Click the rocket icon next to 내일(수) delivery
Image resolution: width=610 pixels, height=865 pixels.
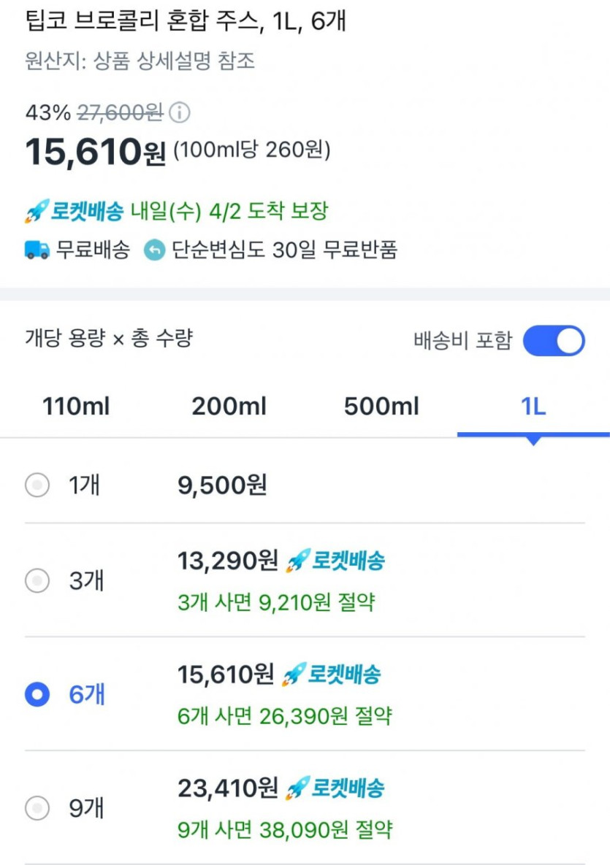tap(36, 212)
